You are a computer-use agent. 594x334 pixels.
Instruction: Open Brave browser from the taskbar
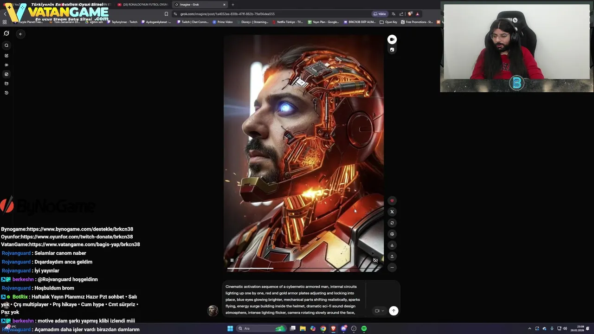click(333, 328)
